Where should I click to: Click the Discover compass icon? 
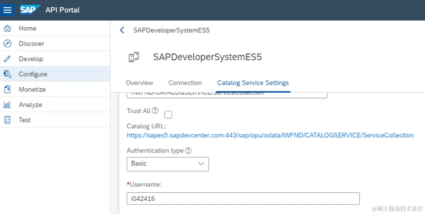pyautogui.click(x=7, y=44)
